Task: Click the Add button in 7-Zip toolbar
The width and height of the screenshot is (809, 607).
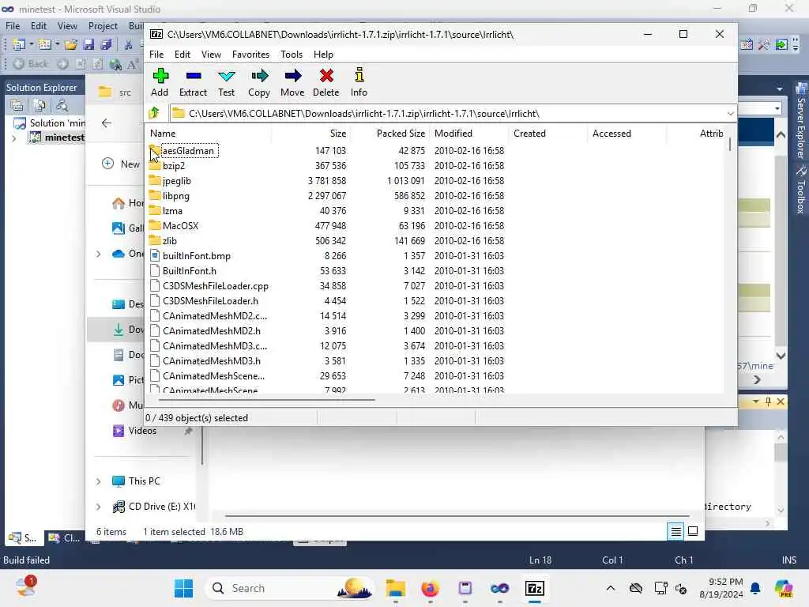Action: click(160, 82)
